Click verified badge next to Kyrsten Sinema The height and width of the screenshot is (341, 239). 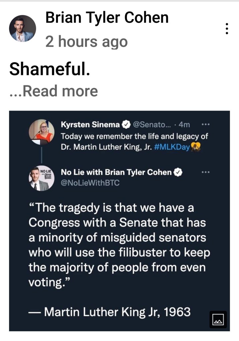126,125
